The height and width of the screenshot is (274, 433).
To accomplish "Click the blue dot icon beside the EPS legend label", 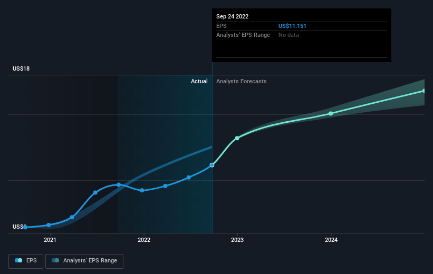I will point(19,260).
